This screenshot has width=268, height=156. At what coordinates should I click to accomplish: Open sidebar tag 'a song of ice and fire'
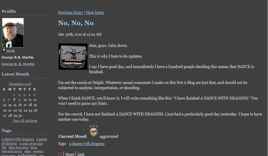[x=22, y=146]
